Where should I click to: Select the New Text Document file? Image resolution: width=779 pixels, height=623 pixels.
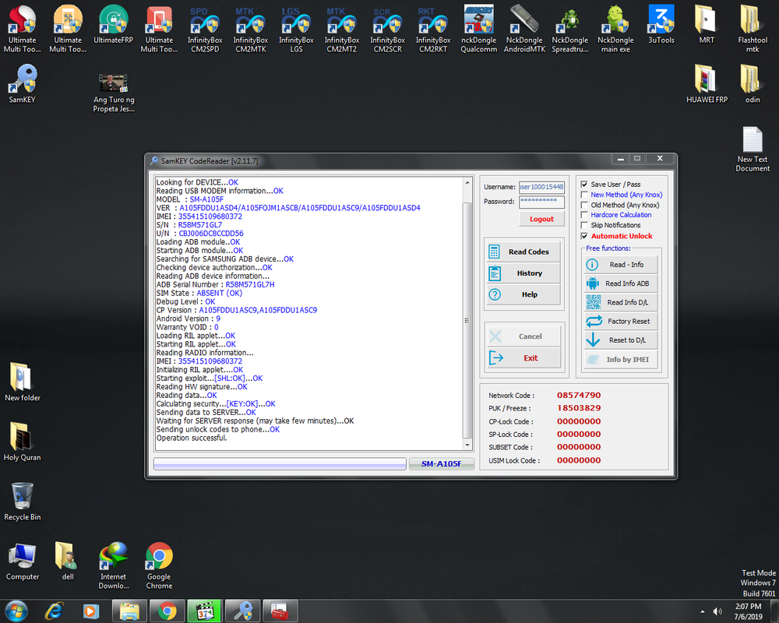(x=753, y=149)
